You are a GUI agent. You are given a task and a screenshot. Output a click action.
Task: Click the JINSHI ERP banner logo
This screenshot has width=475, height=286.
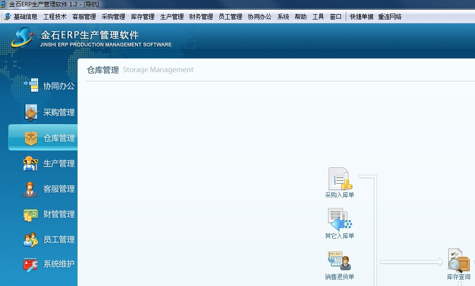coord(22,38)
